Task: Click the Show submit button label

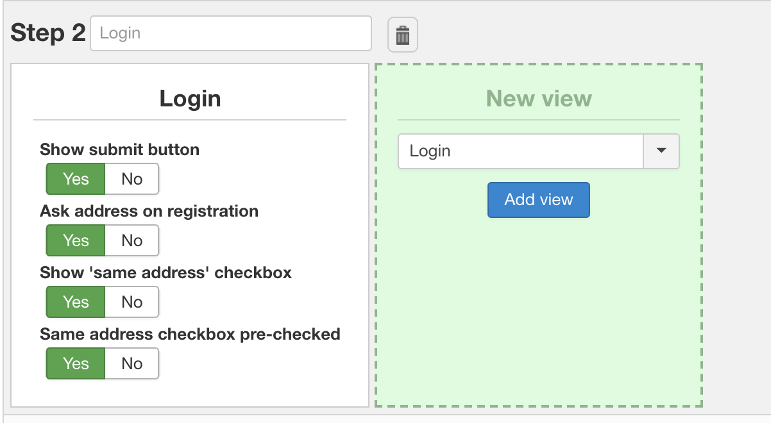Action: 119,150
